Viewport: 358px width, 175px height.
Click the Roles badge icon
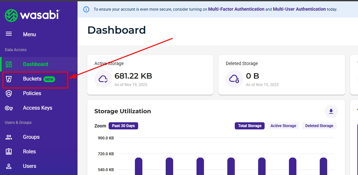click(9, 152)
